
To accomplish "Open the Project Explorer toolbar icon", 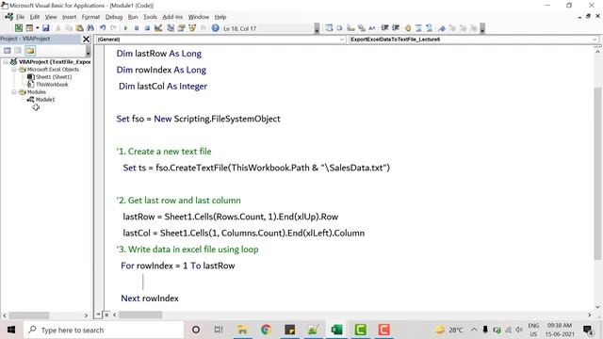I will [x=171, y=28].
